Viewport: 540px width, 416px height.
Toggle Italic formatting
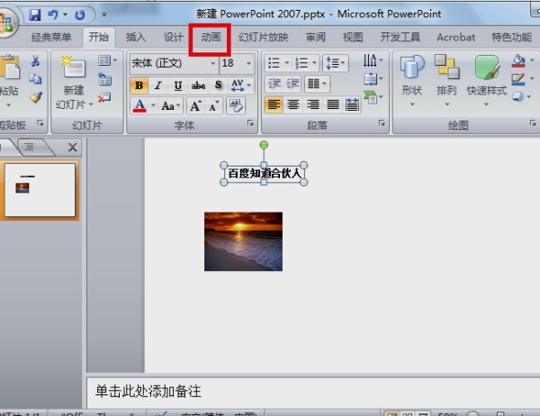(157, 86)
